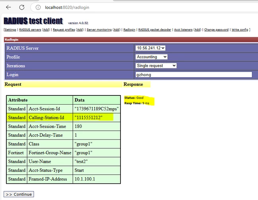Open the Change password link
The width and height of the screenshot is (258, 200).
coord(216,30)
